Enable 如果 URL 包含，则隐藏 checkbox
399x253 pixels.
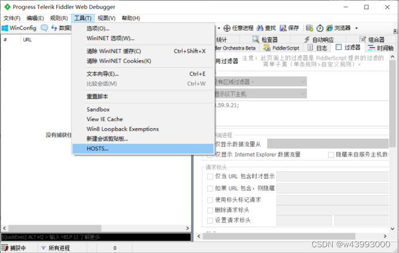click(210, 189)
